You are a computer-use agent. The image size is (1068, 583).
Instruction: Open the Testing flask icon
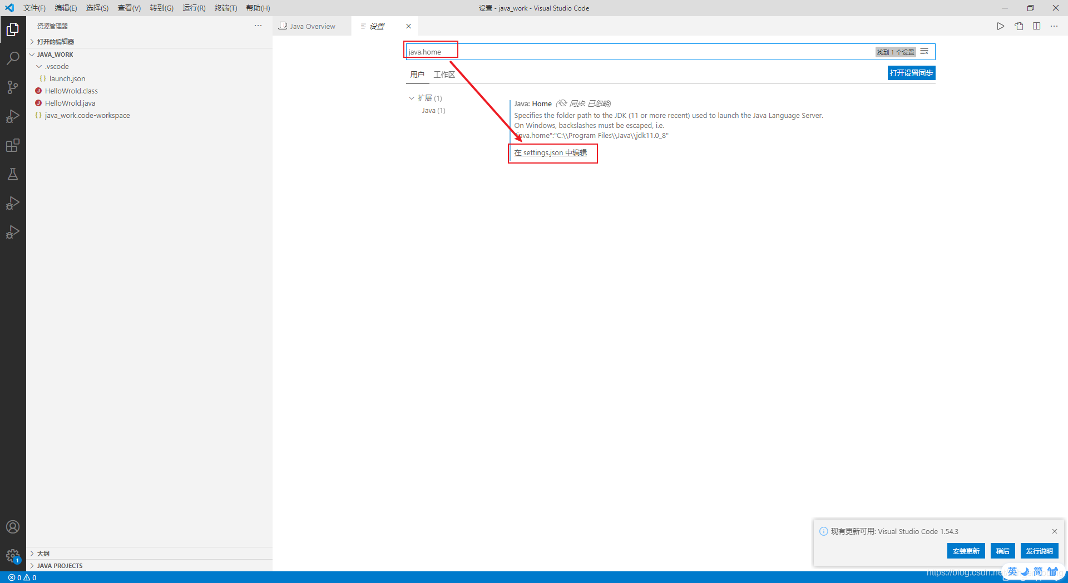[x=13, y=174]
